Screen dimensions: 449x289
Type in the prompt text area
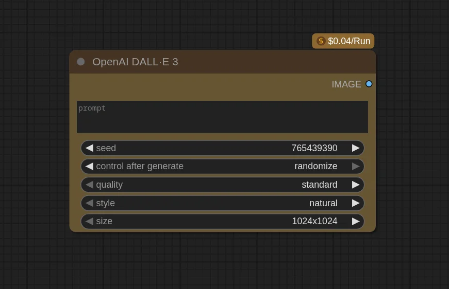point(222,117)
